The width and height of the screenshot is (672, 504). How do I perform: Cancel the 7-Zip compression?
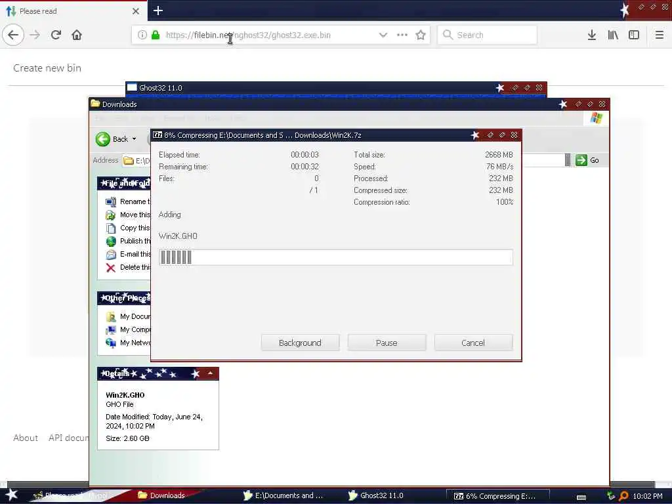click(473, 343)
